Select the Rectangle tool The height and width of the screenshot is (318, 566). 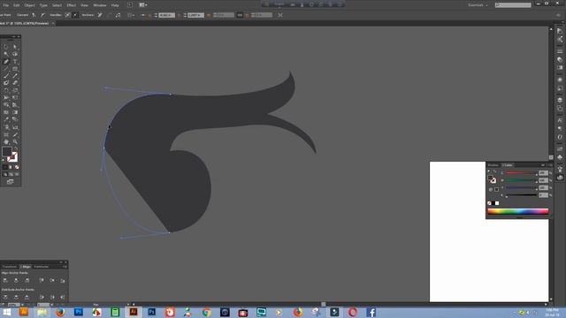(x=15, y=69)
